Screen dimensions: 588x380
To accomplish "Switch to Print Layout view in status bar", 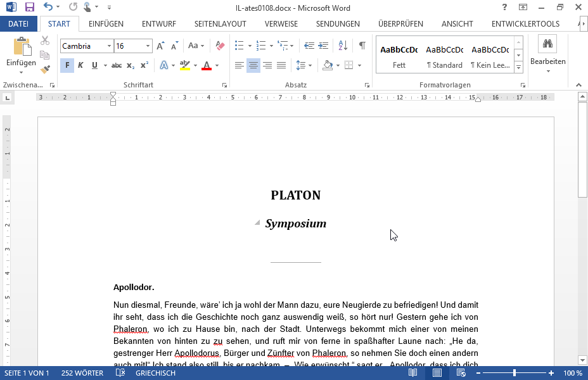I will 437,373.
